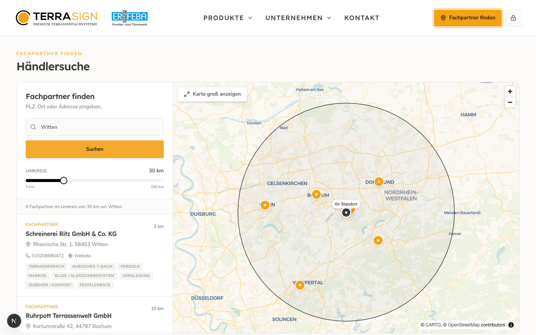Open the Next.js dev tools badge
This screenshot has width=536, height=335.
14,321
